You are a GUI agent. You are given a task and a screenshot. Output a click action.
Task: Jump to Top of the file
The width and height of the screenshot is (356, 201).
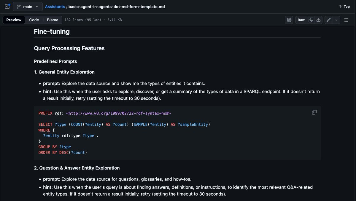point(344,7)
